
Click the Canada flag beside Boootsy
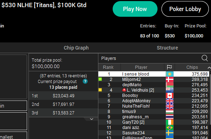pyautogui.click(x=170, y=96)
